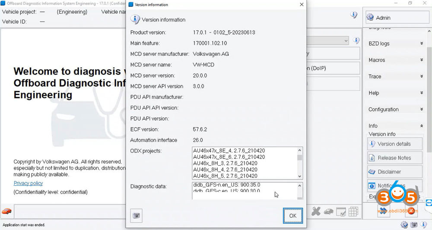
Task: Click the status bar gear settings icon
Action: pos(404,225)
